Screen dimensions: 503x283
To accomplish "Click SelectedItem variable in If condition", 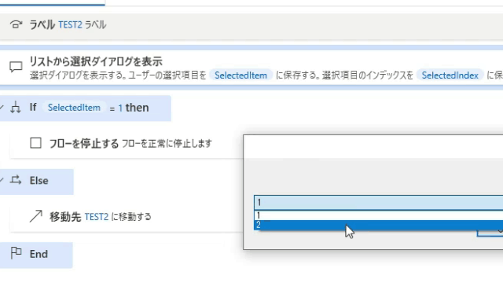I will pos(74,108).
